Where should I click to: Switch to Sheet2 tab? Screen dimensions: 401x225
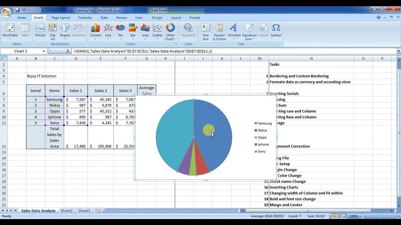(66, 211)
